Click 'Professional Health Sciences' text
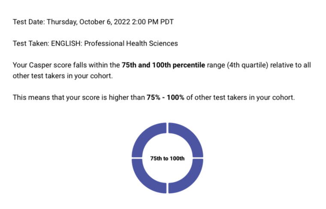Viewport: 326px width, 209px height. (x=131, y=44)
